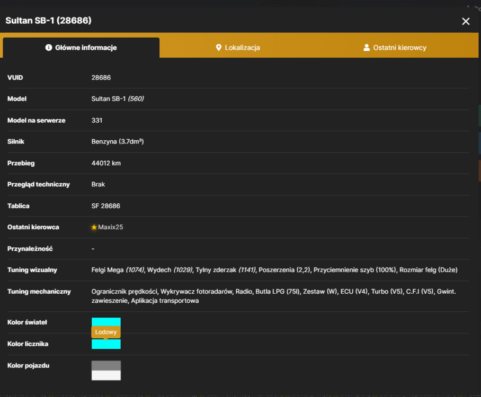481x397 pixels.
Task: Close the Sultan SB-1 vehicle dialog
Action: (x=466, y=21)
